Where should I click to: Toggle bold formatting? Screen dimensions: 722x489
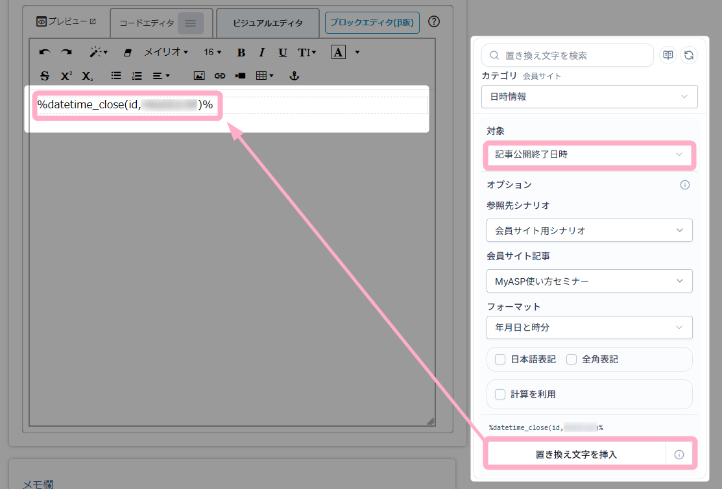tap(241, 53)
